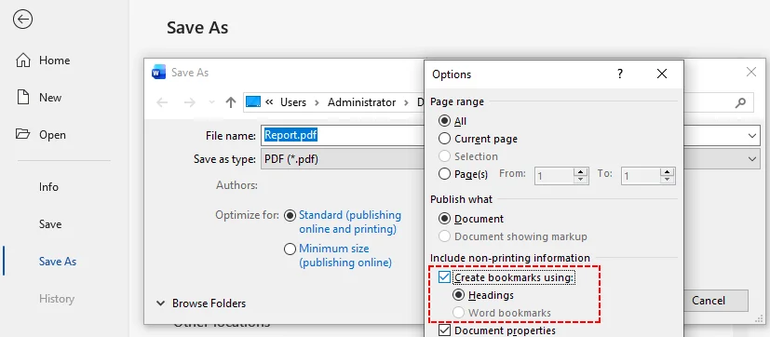Choose Save in the sidebar
The image size is (770, 337).
click(50, 224)
